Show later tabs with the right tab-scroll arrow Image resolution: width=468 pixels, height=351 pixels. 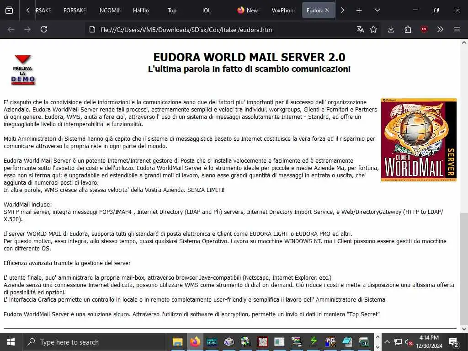click(x=342, y=10)
